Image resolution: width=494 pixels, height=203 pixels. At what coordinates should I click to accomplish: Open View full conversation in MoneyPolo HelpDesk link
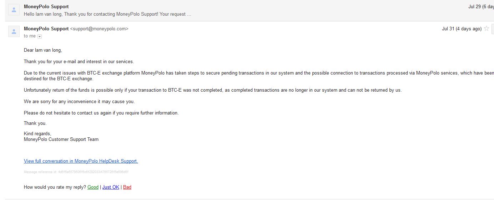tap(81, 161)
